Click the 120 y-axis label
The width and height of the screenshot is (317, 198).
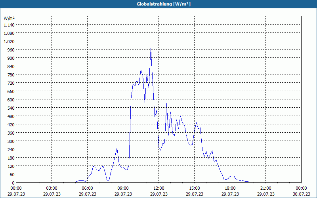point(11,166)
